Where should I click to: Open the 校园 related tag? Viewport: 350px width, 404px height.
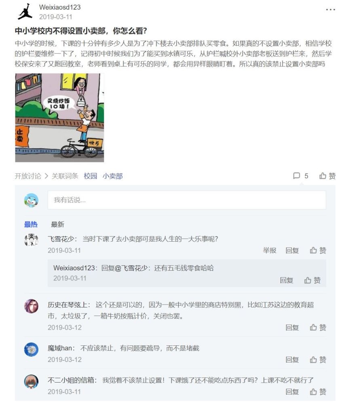pos(91,176)
